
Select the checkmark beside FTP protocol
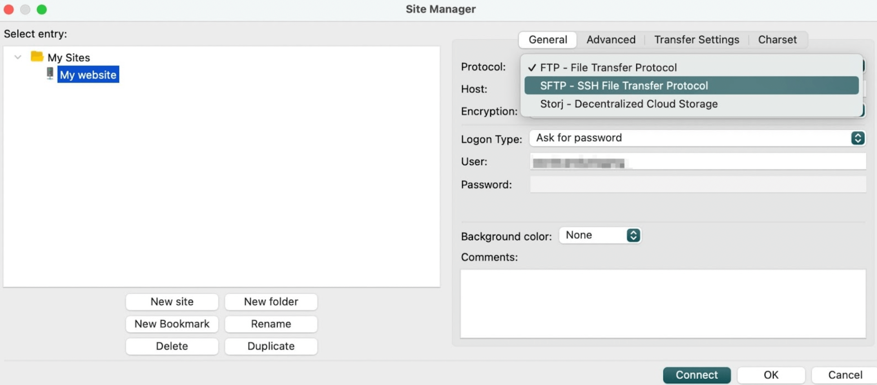click(x=532, y=67)
